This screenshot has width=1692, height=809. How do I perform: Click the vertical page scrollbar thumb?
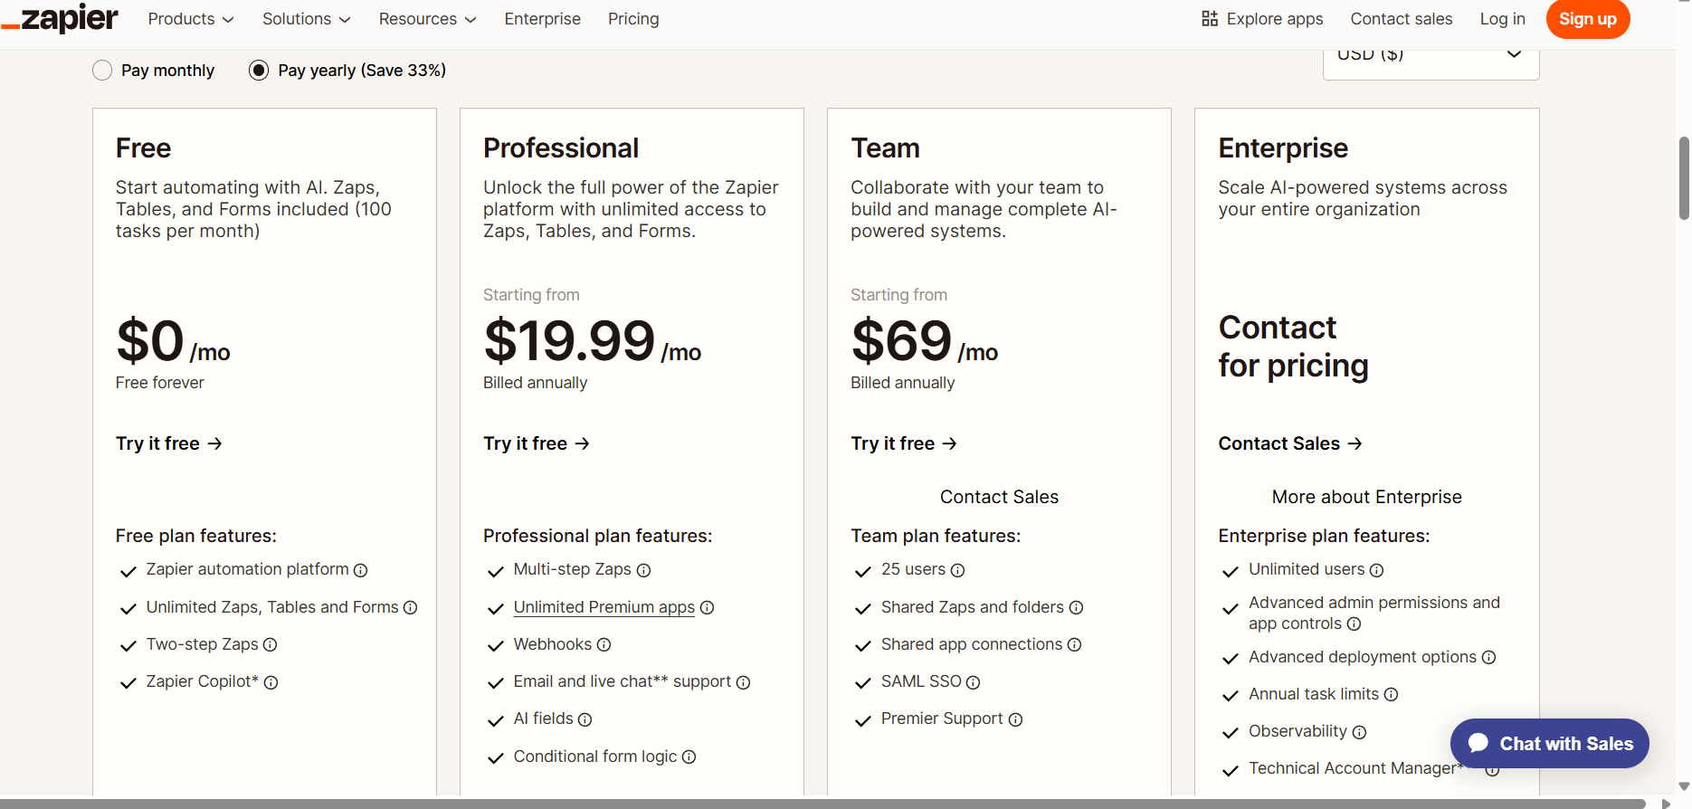click(x=1684, y=178)
